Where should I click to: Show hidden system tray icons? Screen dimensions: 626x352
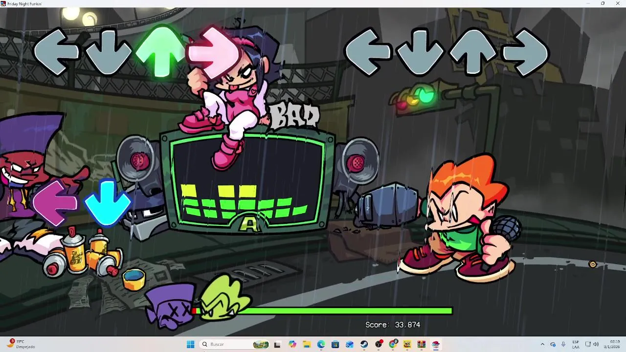542,344
